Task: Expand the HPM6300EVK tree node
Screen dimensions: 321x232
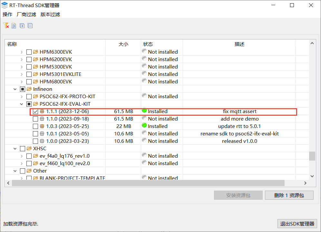Action: pyautogui.click(x=22, y=52)
